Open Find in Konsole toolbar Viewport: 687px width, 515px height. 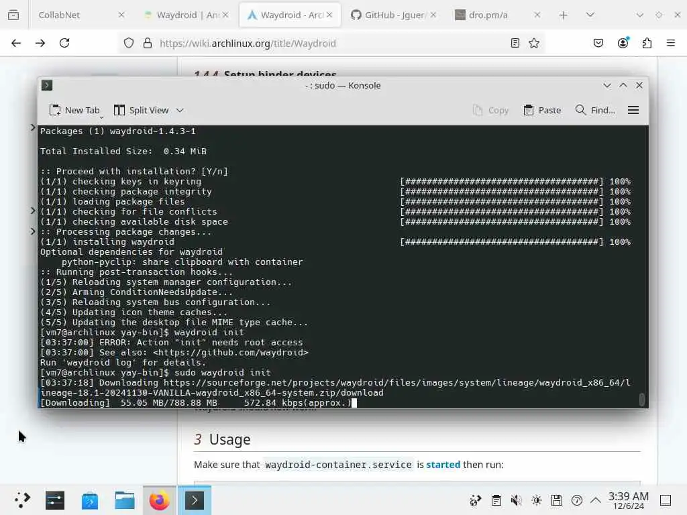pos(596,111)
